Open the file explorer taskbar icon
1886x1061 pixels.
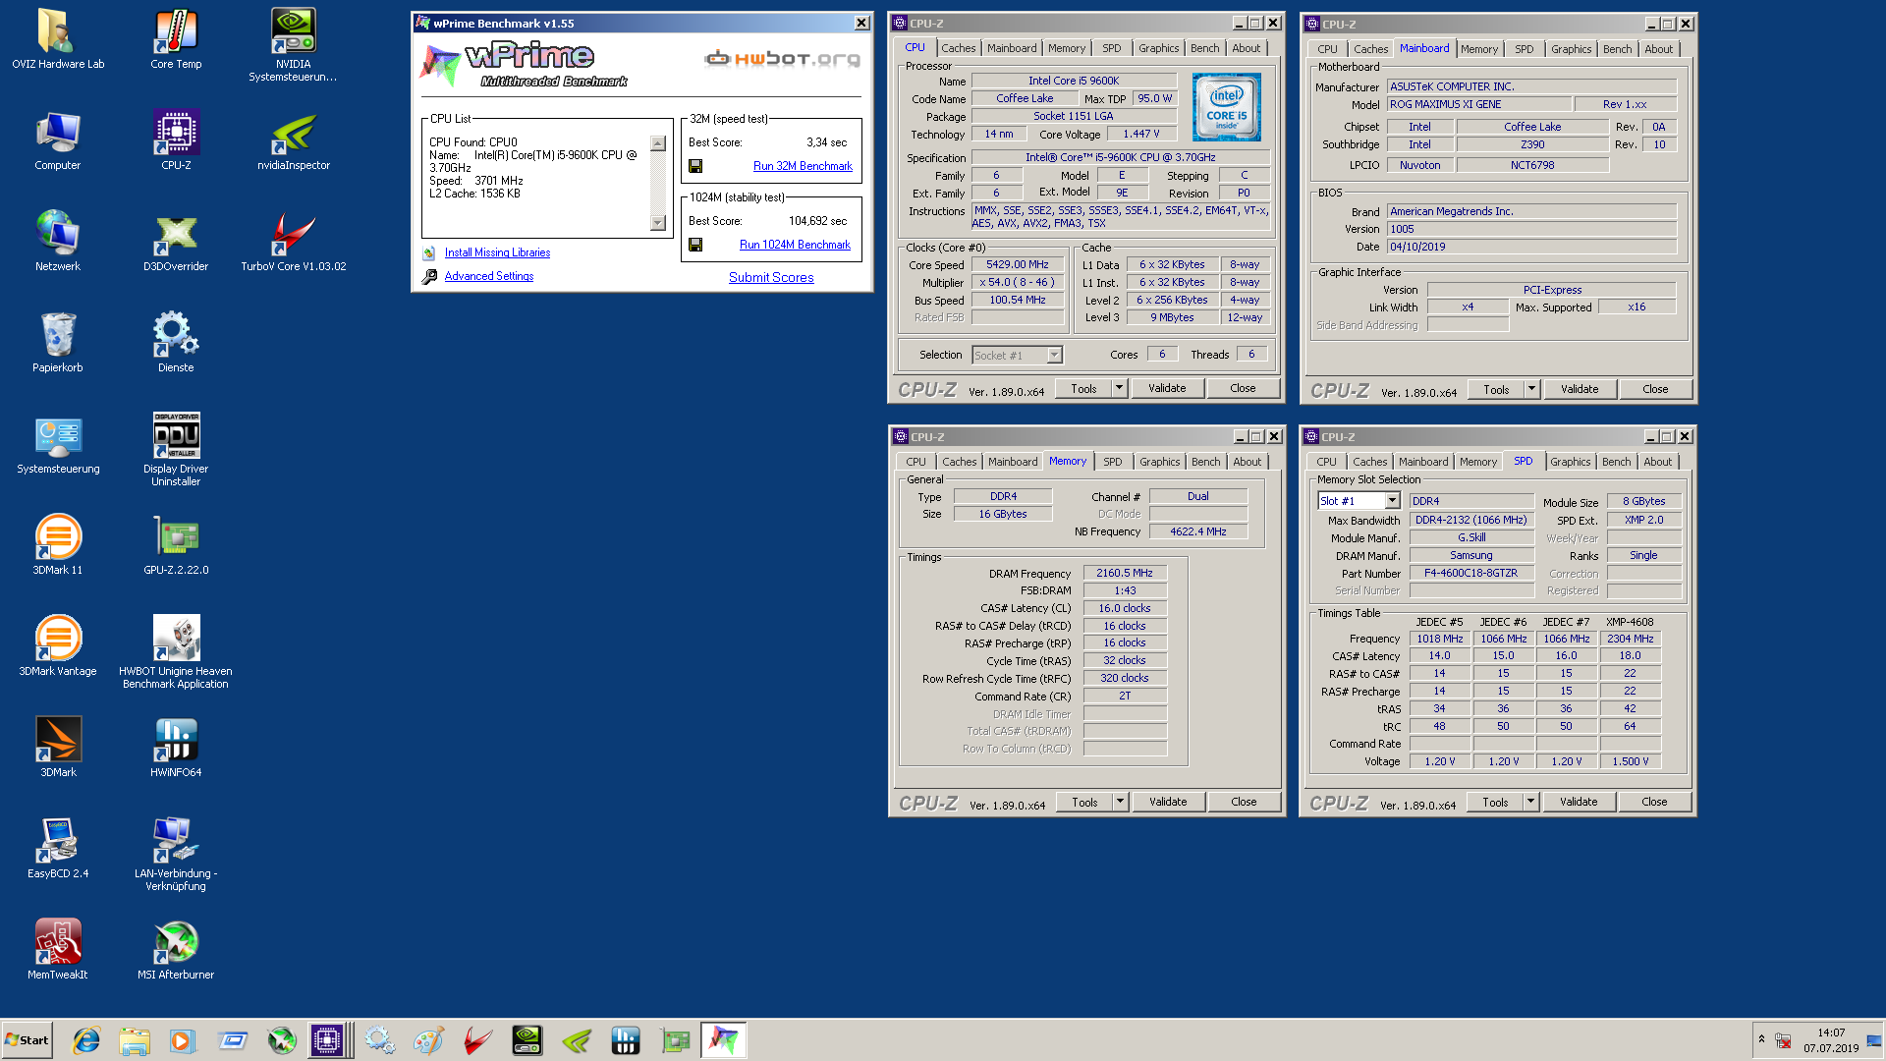click(x=135, y=1040)
